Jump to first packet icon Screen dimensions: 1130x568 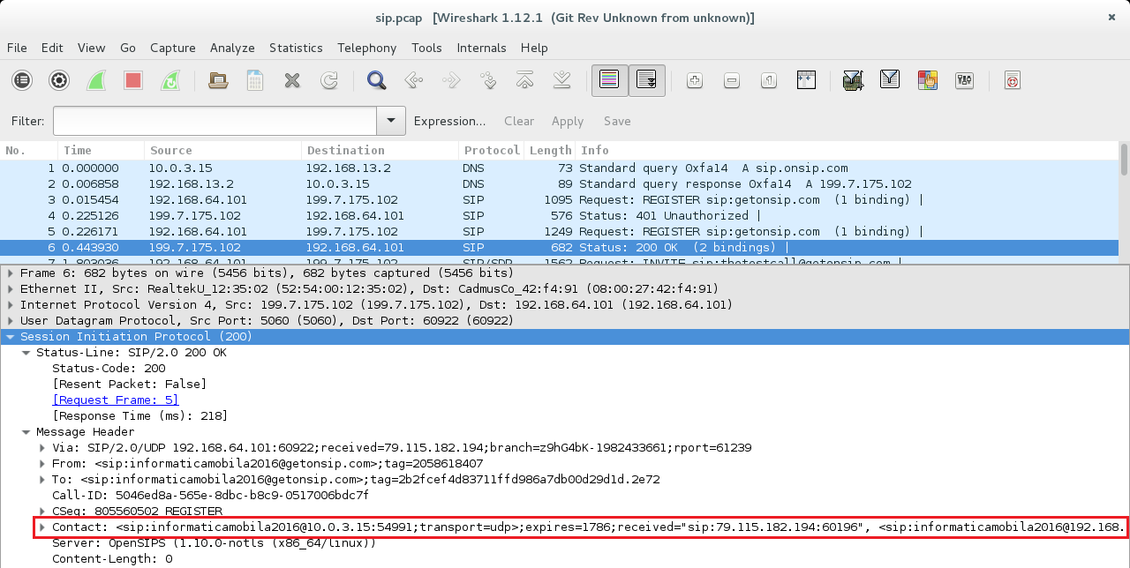525,81
